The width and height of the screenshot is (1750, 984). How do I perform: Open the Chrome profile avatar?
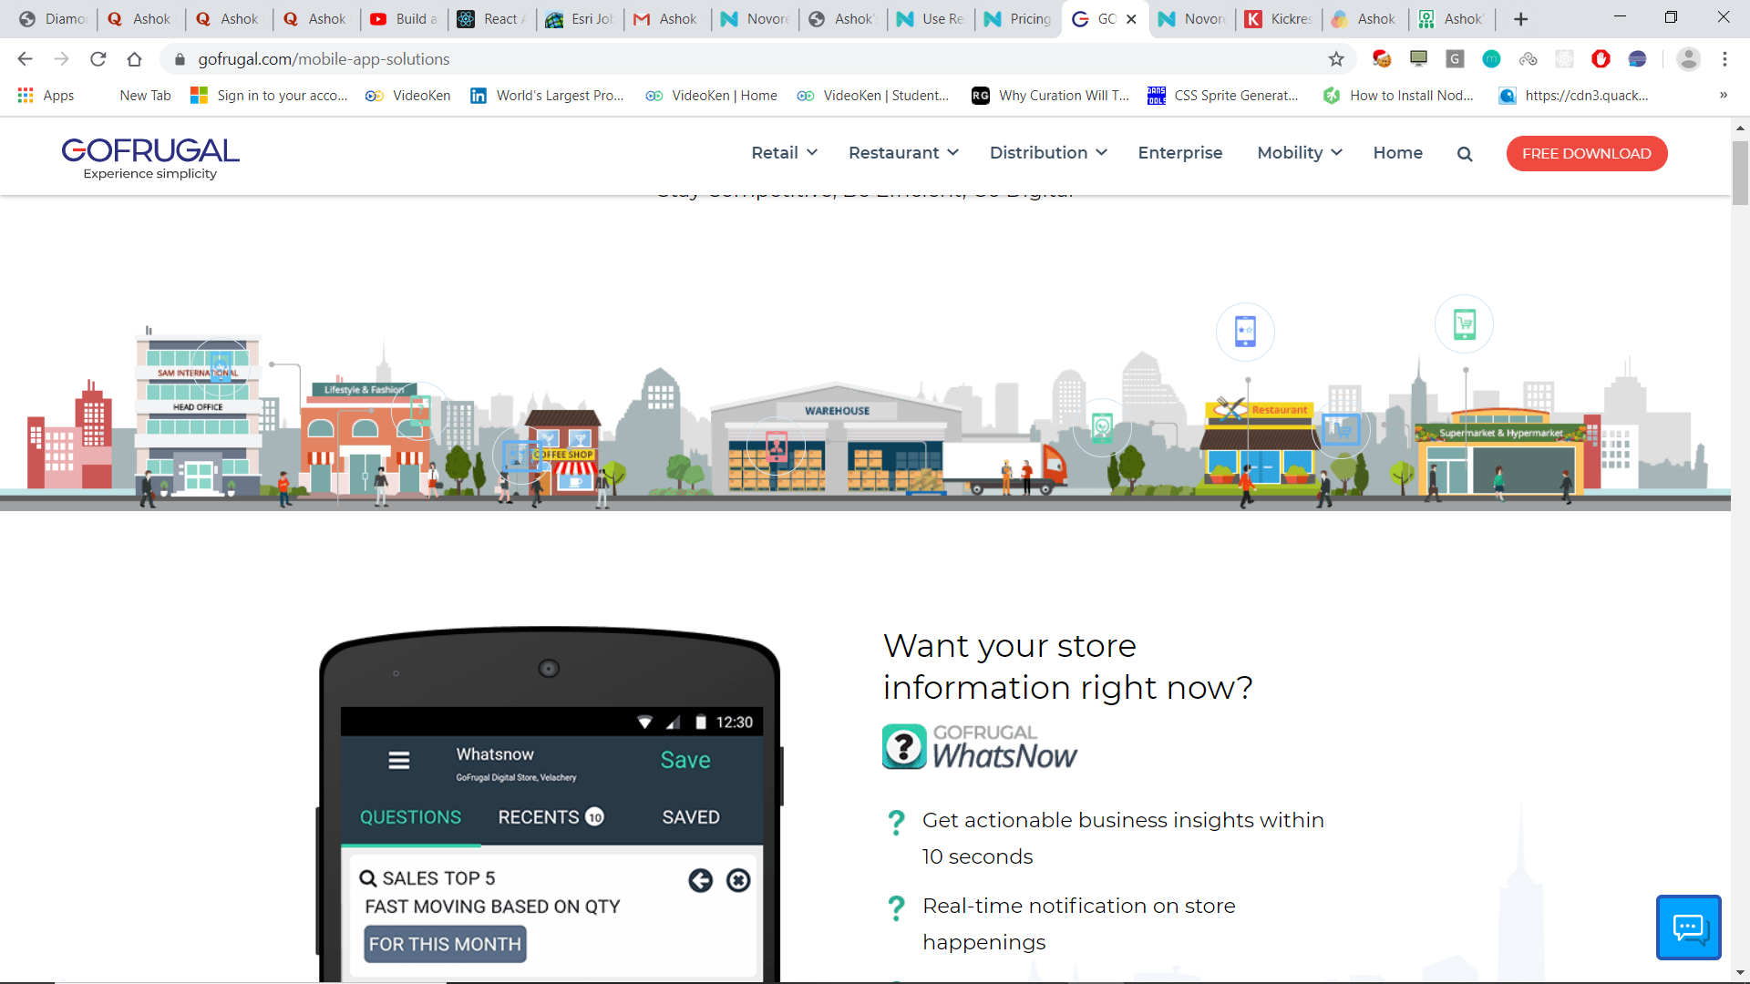tap(1688, 59)
